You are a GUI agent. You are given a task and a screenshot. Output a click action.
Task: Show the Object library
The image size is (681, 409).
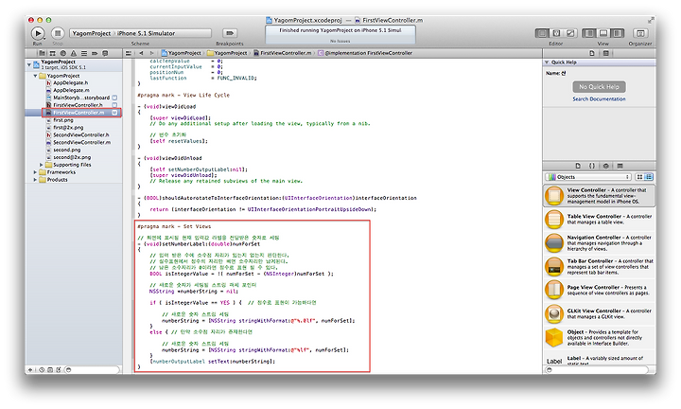click(x=606, y=166)
